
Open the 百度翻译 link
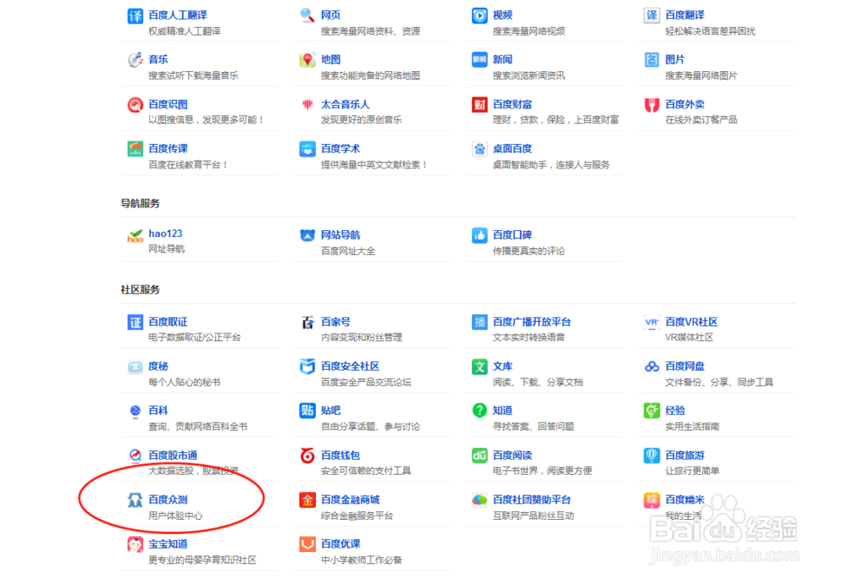pyautogui.click(x=685, y=15)
